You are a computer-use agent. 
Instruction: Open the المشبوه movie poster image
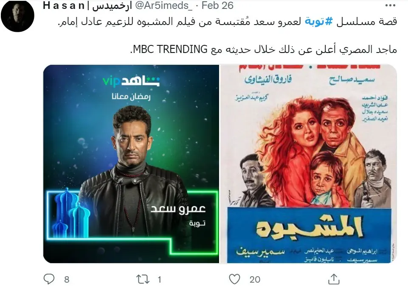coord(309,164)
